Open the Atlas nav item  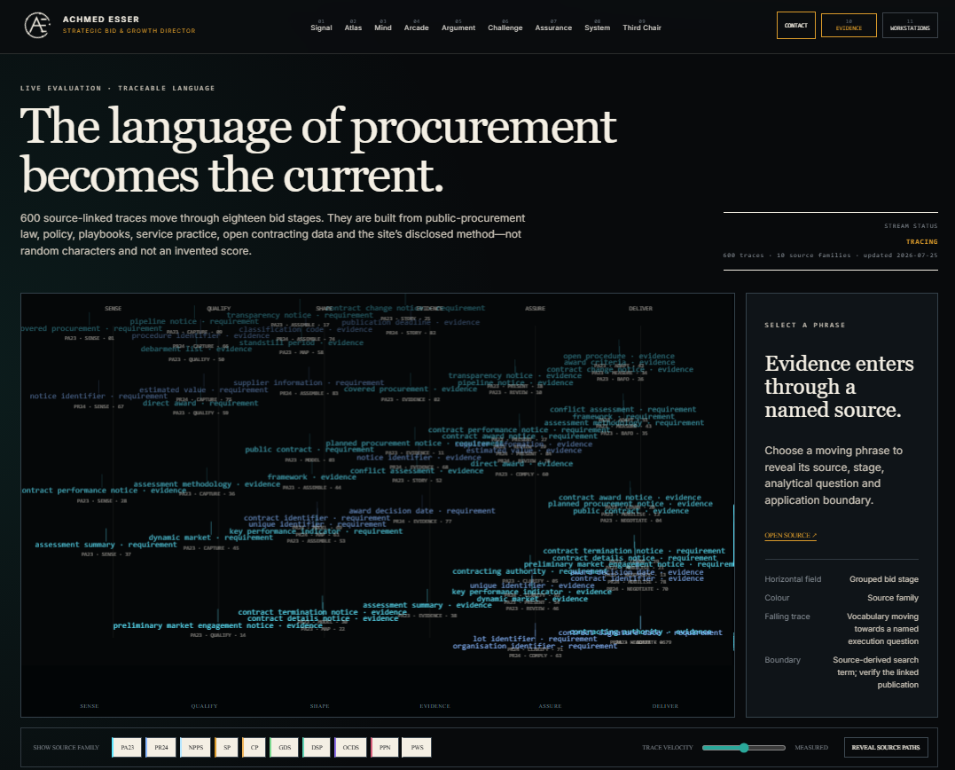point(353,26)
